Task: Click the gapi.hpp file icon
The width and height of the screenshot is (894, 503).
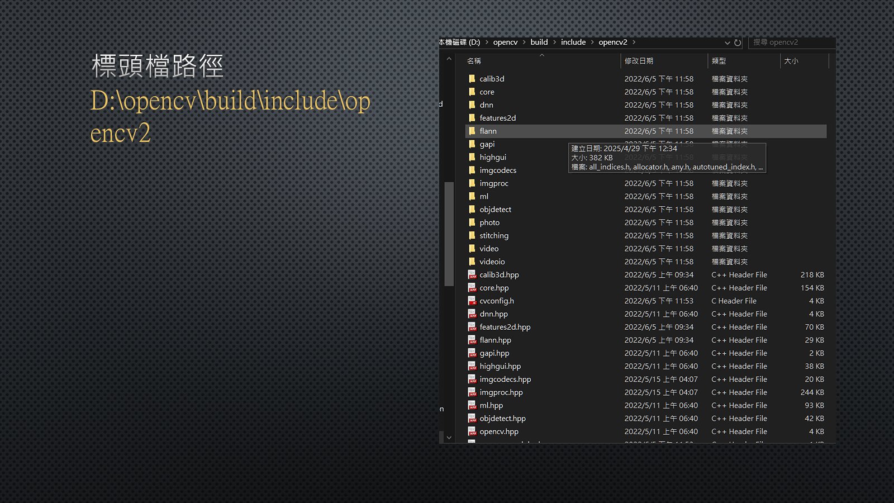Action: click(472, 353)
